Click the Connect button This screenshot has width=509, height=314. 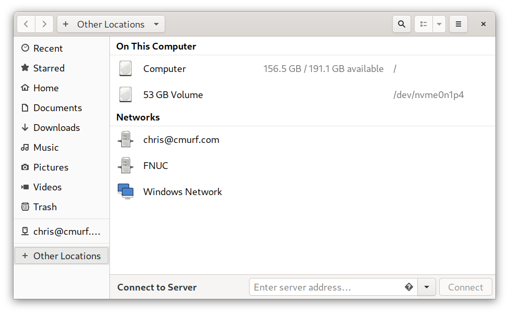pyautogui.click(x=466, y=287)
